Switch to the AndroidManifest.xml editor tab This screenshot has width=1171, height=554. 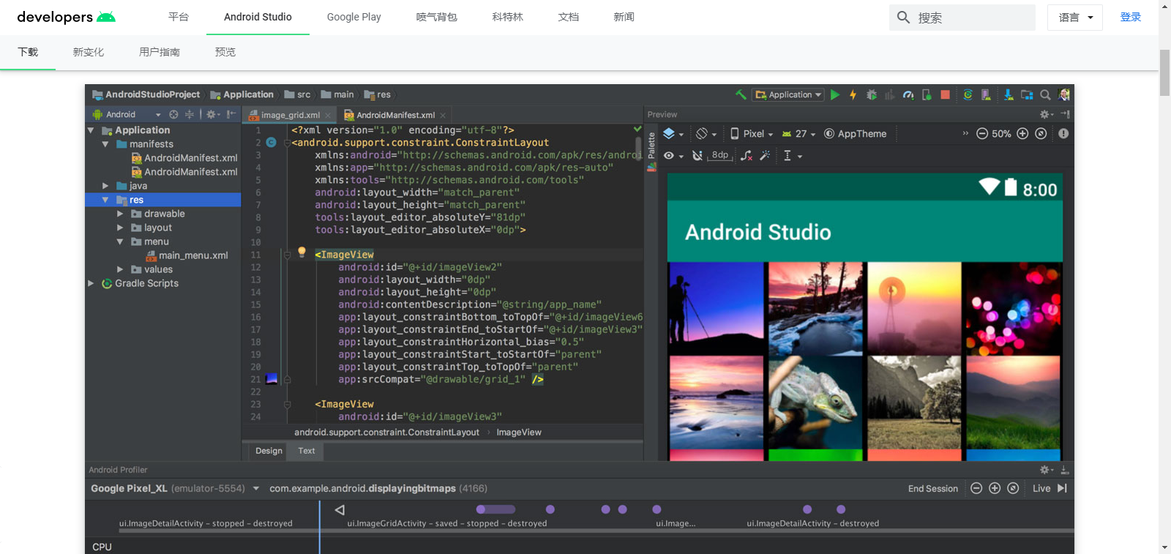[x=395, y=115]
